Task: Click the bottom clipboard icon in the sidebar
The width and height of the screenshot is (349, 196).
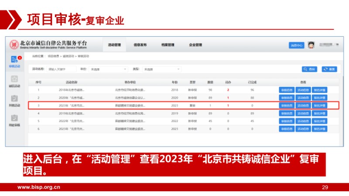Action: point(14,119)
